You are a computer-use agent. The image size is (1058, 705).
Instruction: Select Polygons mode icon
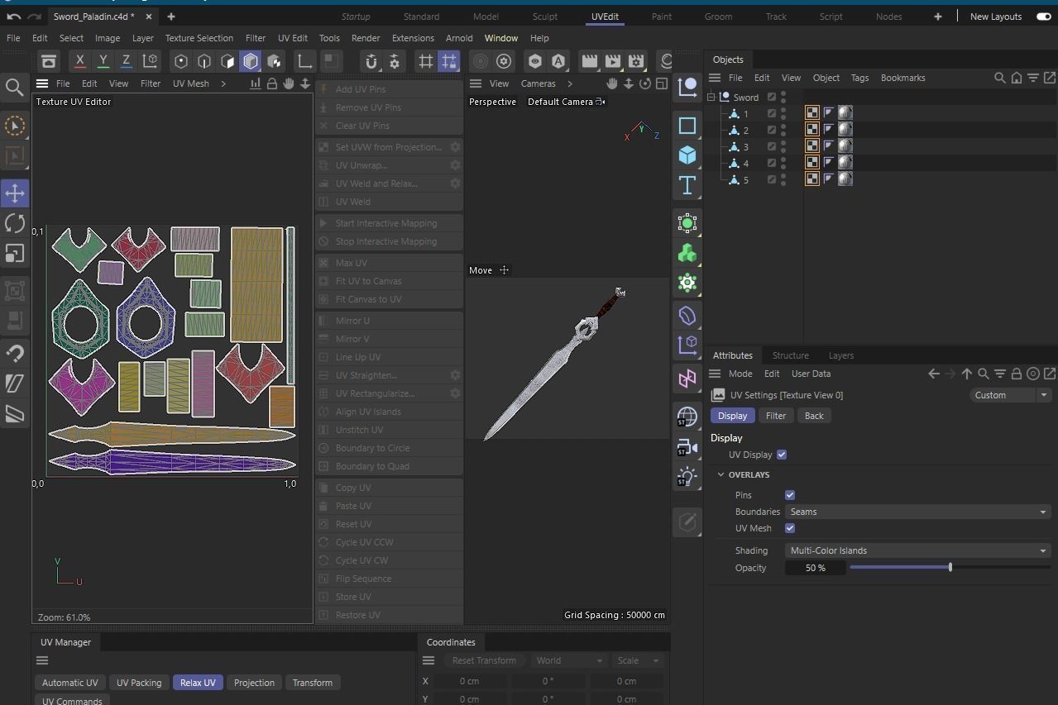(227, 61)
